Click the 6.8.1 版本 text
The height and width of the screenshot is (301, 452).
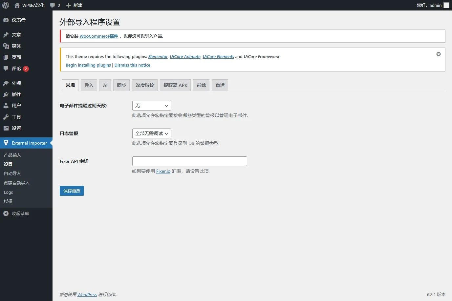click(436, 294)
